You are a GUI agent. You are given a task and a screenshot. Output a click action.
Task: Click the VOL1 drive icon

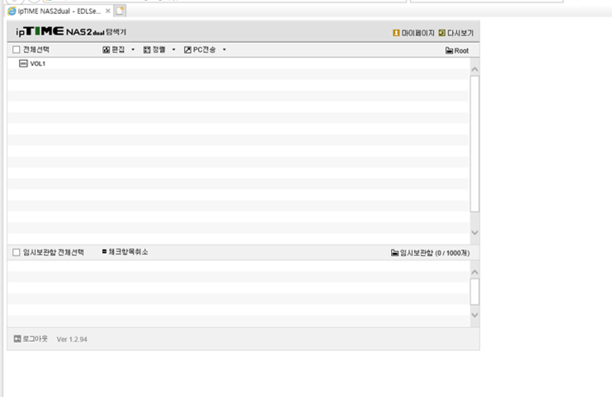[x=23, y=63]
